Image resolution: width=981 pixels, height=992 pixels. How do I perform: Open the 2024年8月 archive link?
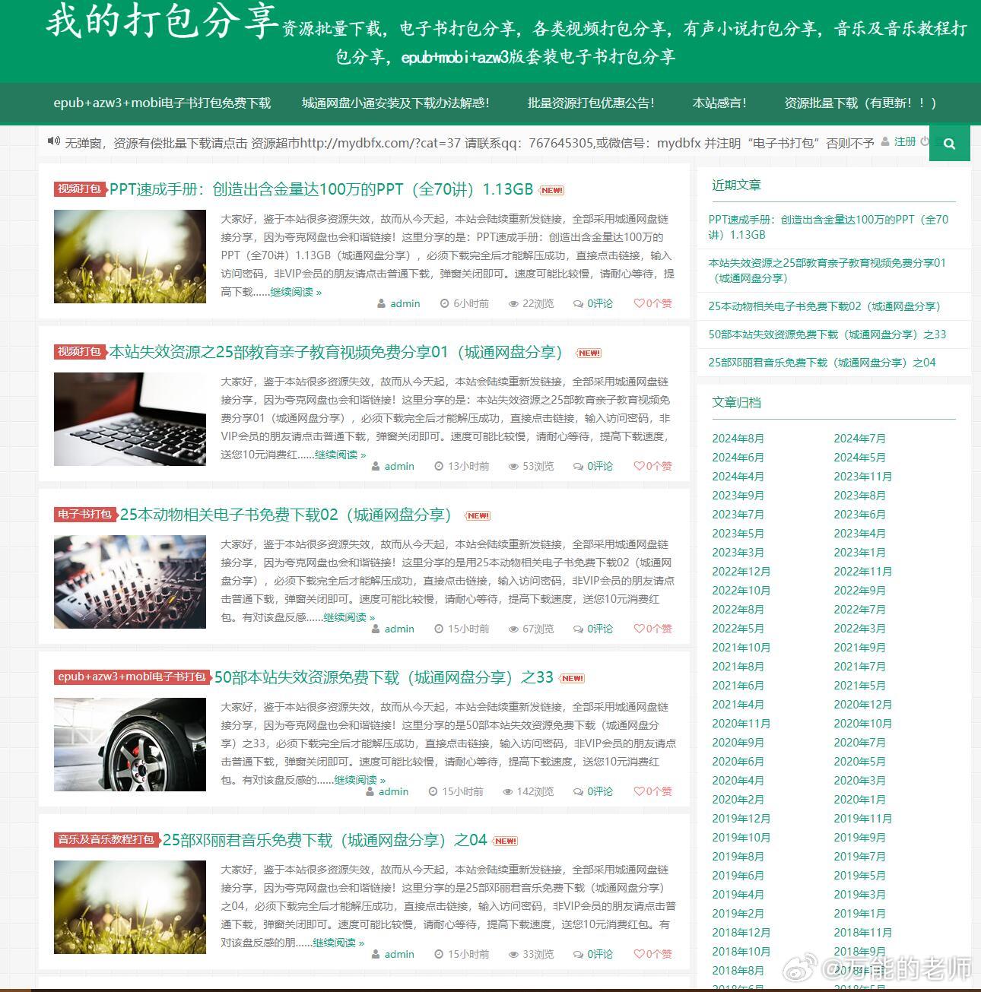[x=738, y=439]
